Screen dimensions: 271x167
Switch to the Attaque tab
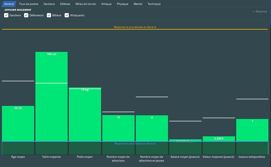(106, 4)
